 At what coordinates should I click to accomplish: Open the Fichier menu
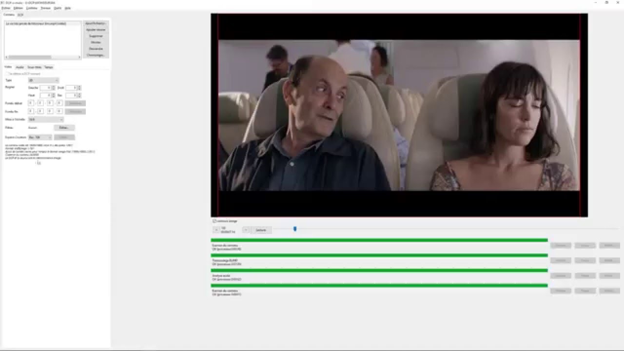pyautogui.click(x=5, y=8)
